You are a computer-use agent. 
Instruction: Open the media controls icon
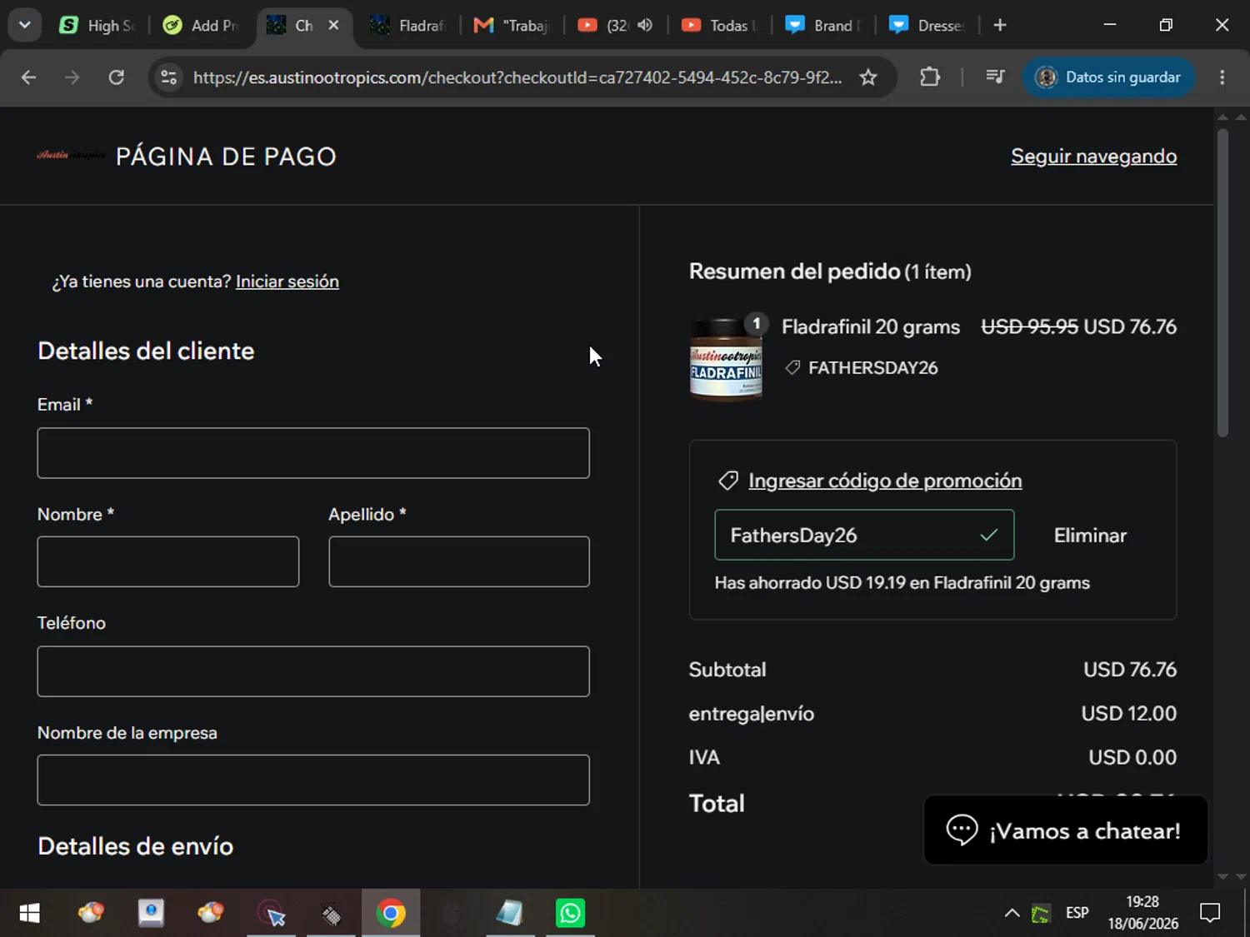tap(995, 77)
